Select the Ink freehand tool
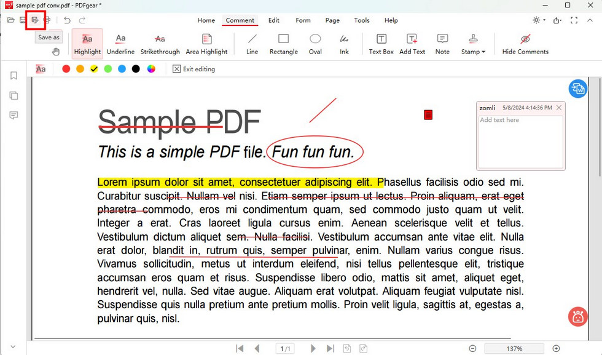The width and height of the screenshot is (602, 355). (344, 43)
